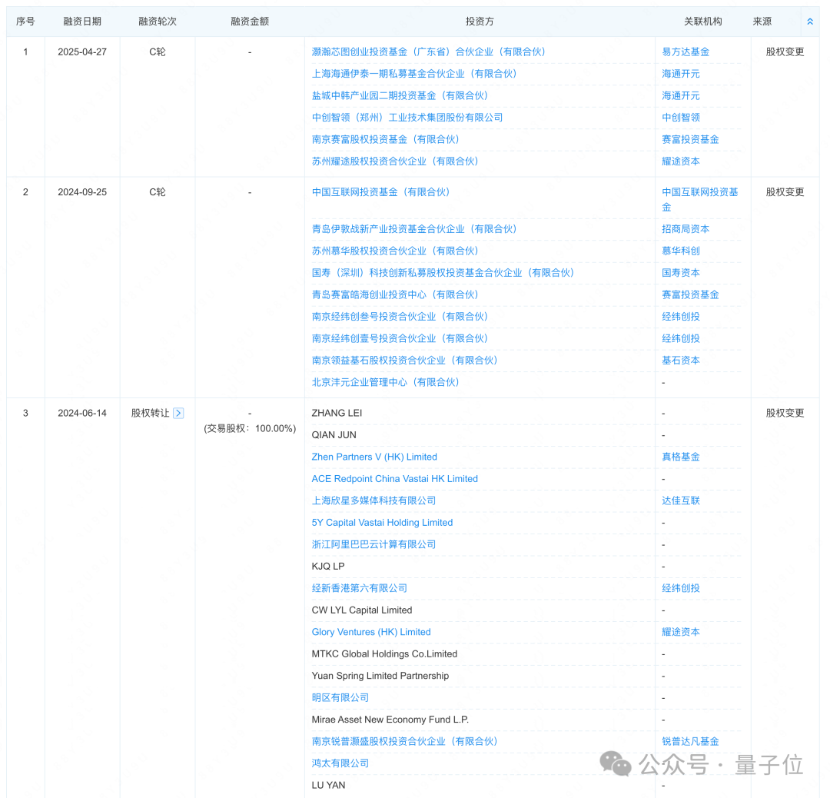Select the 来源 column header
Image resolution: width=830 pixels, height=798 pixels.
click(x=762, y=22)
